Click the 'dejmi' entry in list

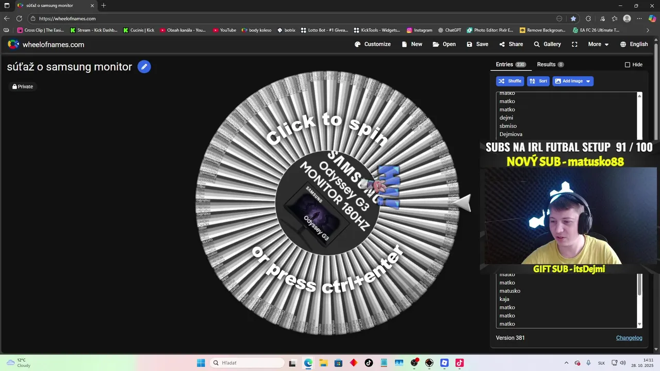pyautogui.click(x=506, y=117)
